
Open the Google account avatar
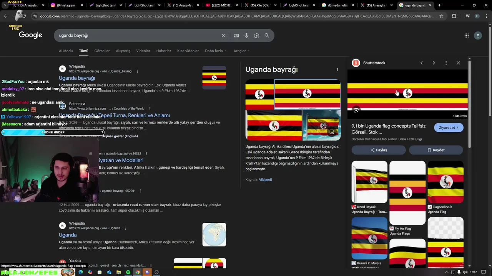tap(478, 35)
